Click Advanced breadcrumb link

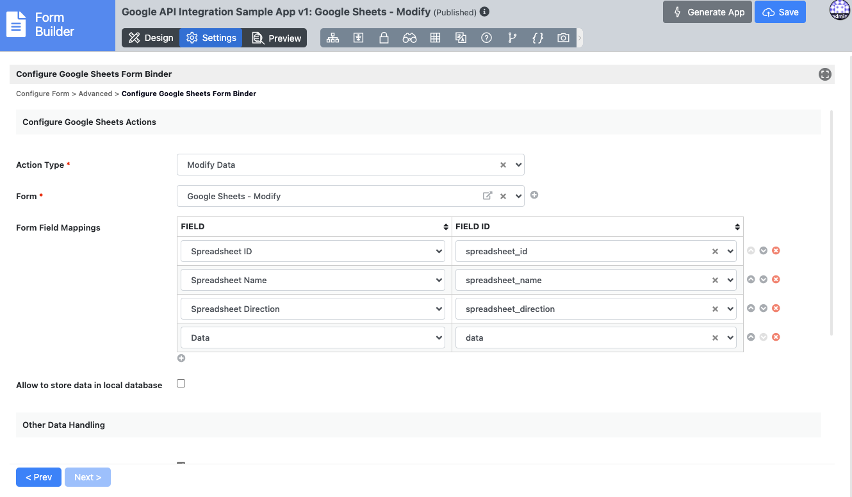click(x=95, y=94)
